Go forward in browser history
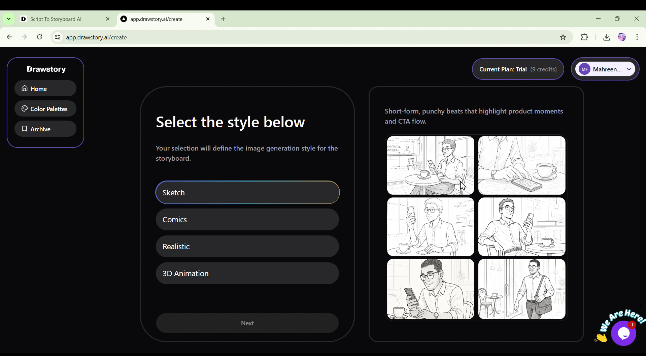This screenshot has width=646, height=356. [x=24, y=37]
